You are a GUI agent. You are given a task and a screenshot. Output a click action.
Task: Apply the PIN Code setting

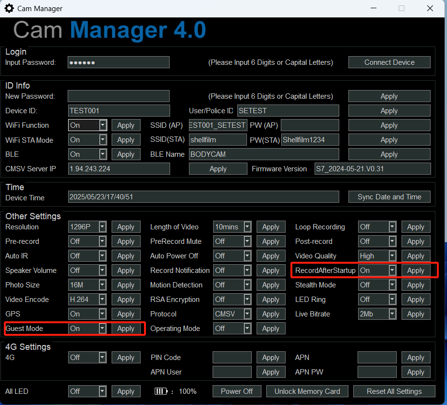(x=271, y=357)
